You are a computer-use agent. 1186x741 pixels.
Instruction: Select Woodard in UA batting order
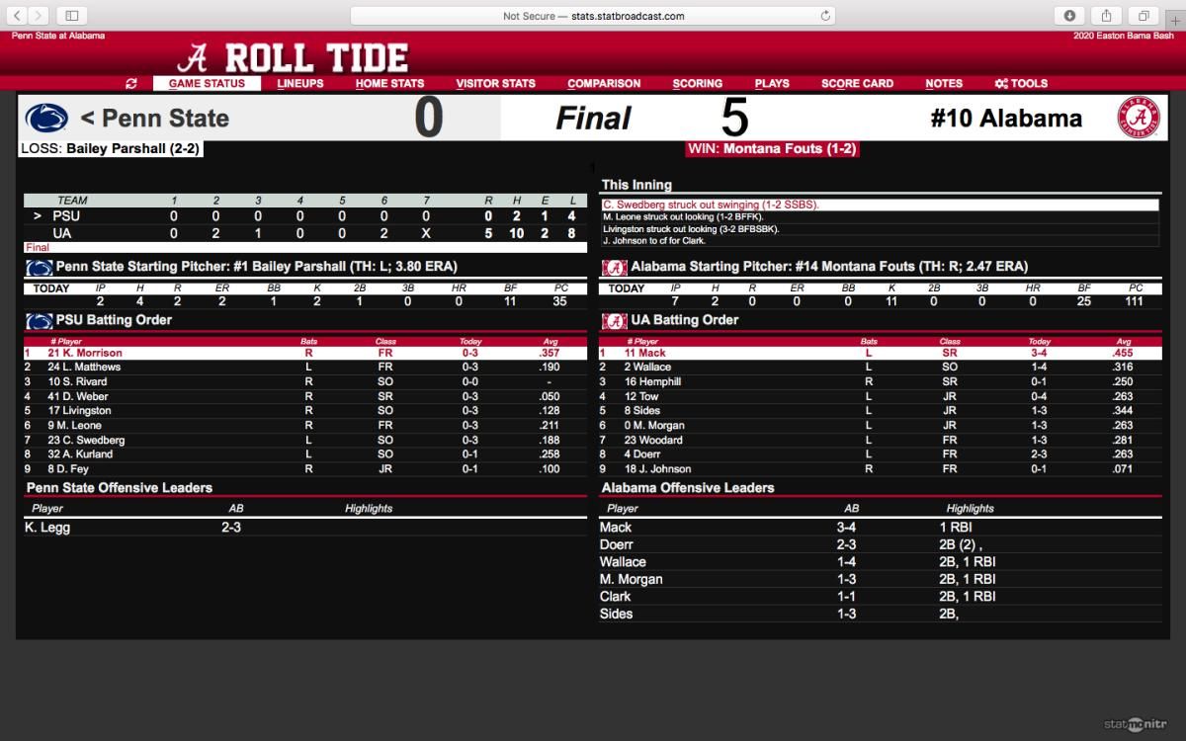pos(881,440)
